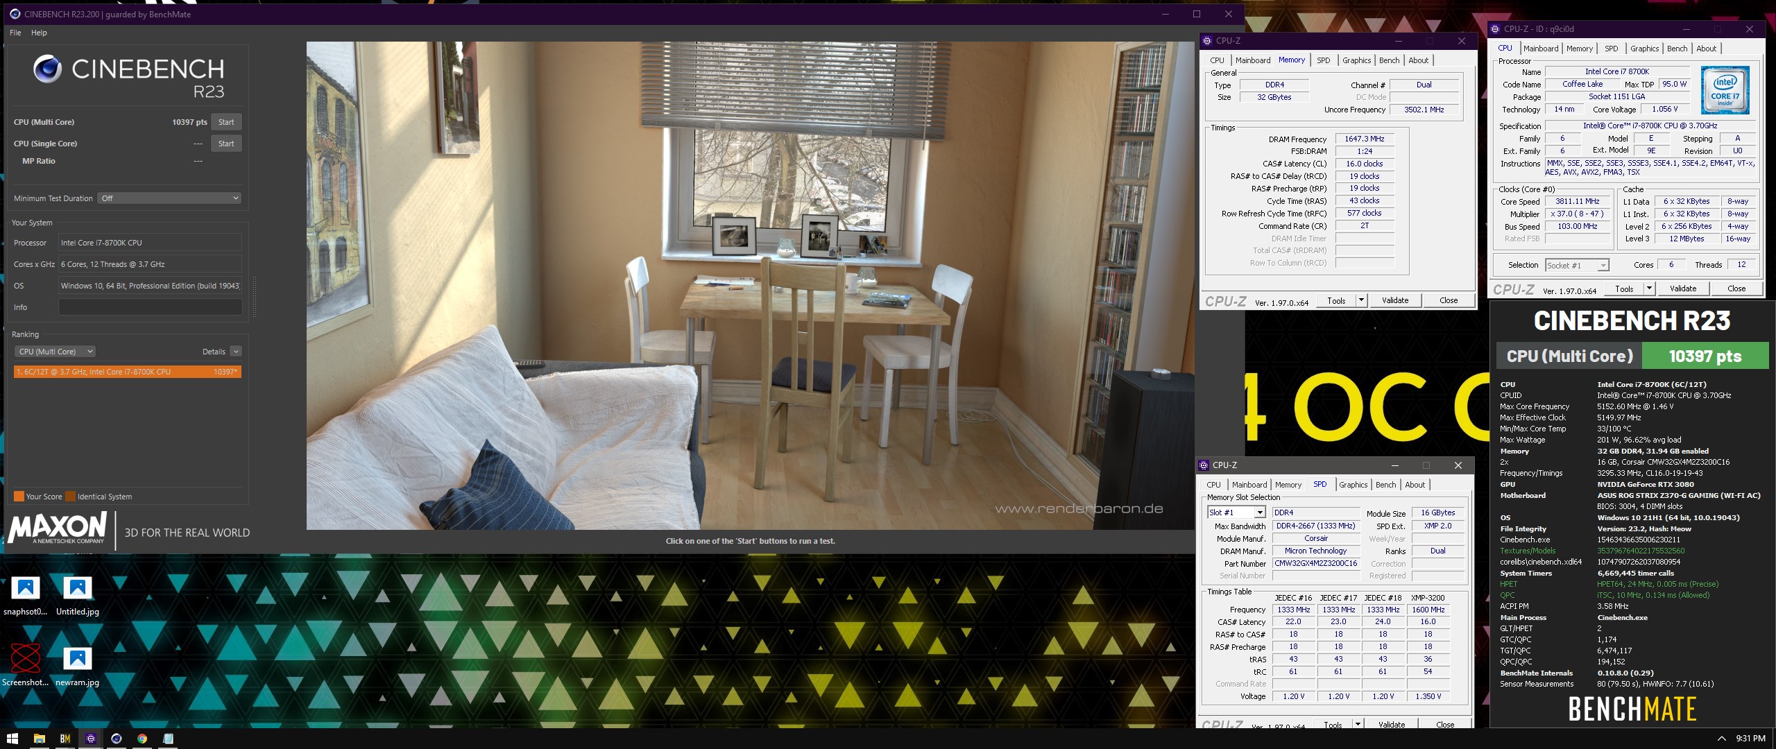The width and height of the screenshot is (1776, 749).
Task: Switch to Mainboard tab in CPU-Z Memory window
Action: pyautogui.click(x=1253, y=60)
